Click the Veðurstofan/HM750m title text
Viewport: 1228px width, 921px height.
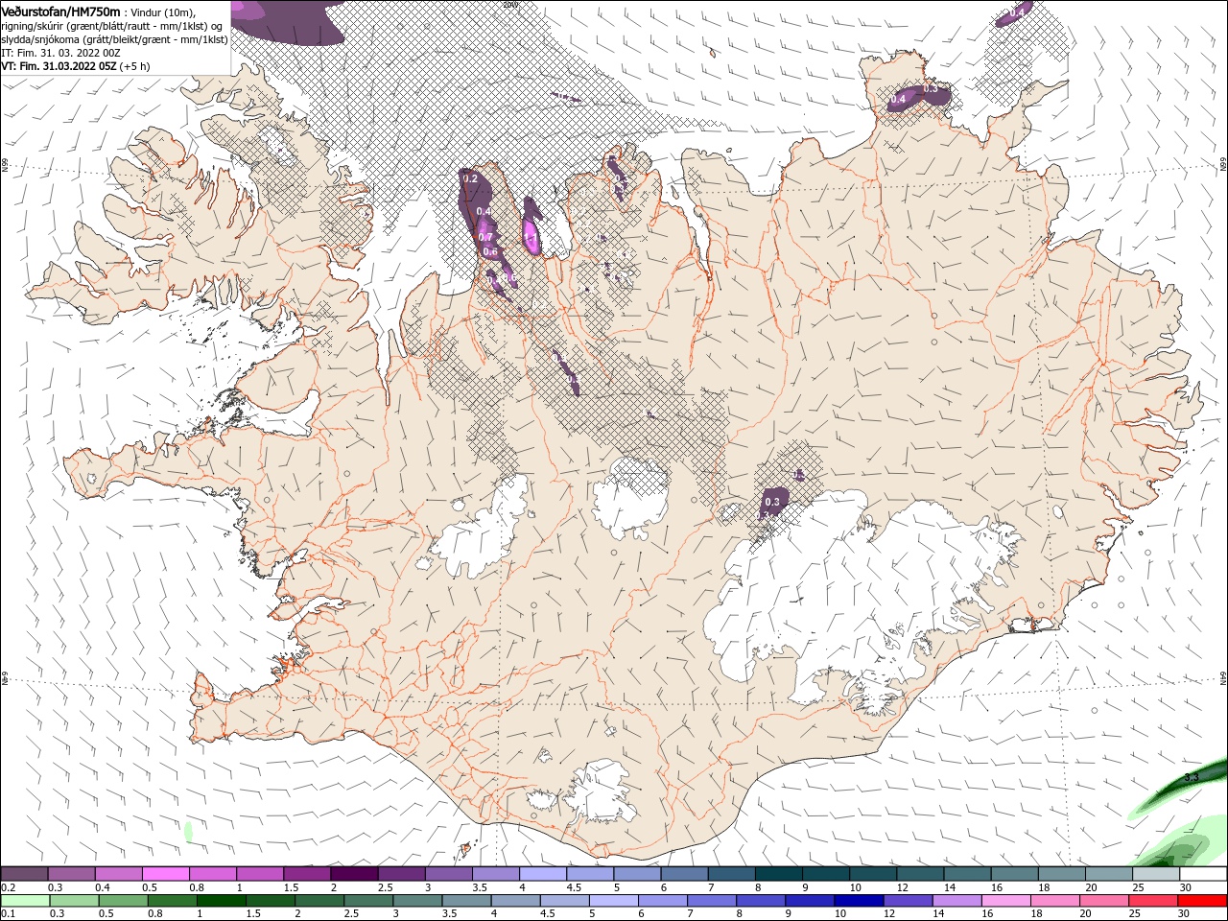[60, 11]
